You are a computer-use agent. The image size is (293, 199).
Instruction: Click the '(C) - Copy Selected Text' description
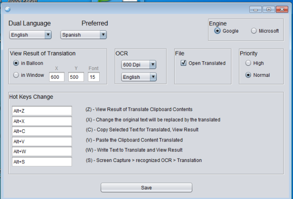tap(142, 129)
